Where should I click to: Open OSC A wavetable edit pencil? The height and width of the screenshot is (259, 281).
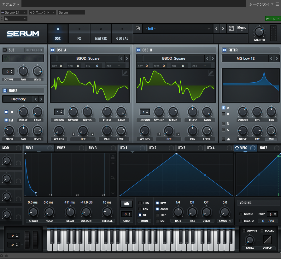tap(125, 73)
